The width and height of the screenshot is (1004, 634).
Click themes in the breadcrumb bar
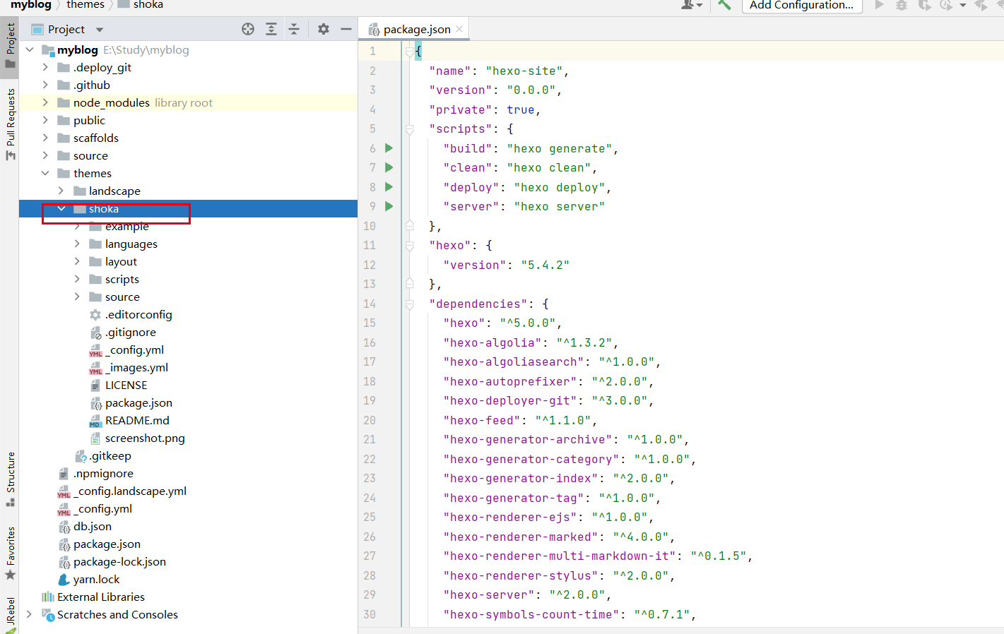pos(85,5)
